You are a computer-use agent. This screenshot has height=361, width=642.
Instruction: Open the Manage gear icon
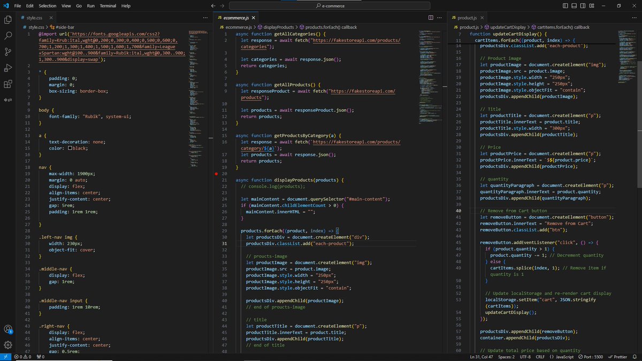pyautogui.click(x=8, y=345)
